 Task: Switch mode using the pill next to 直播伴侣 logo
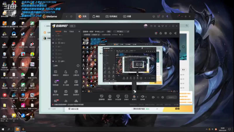tap(73, 26)
